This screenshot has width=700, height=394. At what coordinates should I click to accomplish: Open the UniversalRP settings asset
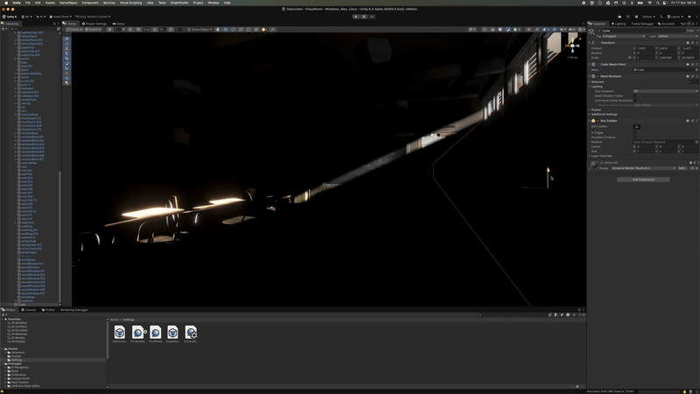(x=191, y=333)
